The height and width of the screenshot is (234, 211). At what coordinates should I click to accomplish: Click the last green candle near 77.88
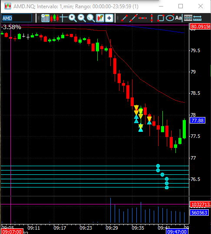click(x=185, y=129)
